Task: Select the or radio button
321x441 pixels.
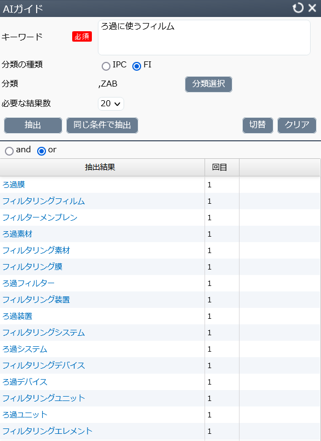Action: click(x=41, y=151)
